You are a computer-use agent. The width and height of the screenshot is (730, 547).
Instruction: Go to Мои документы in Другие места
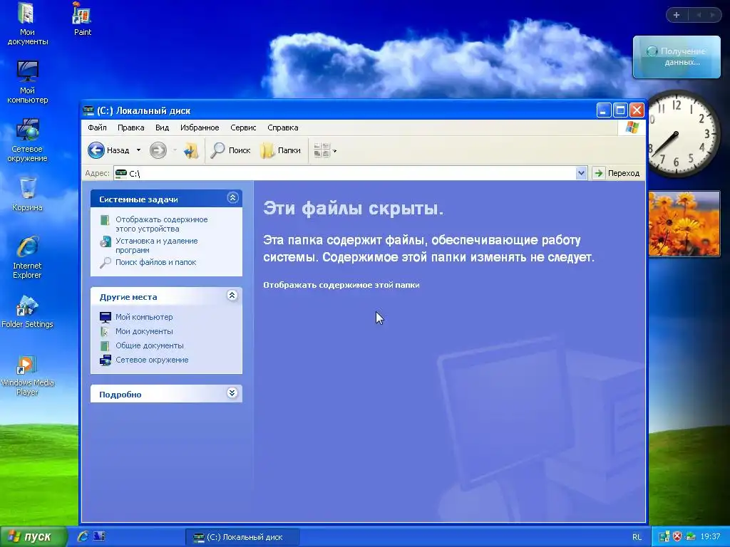click(144, 331)
